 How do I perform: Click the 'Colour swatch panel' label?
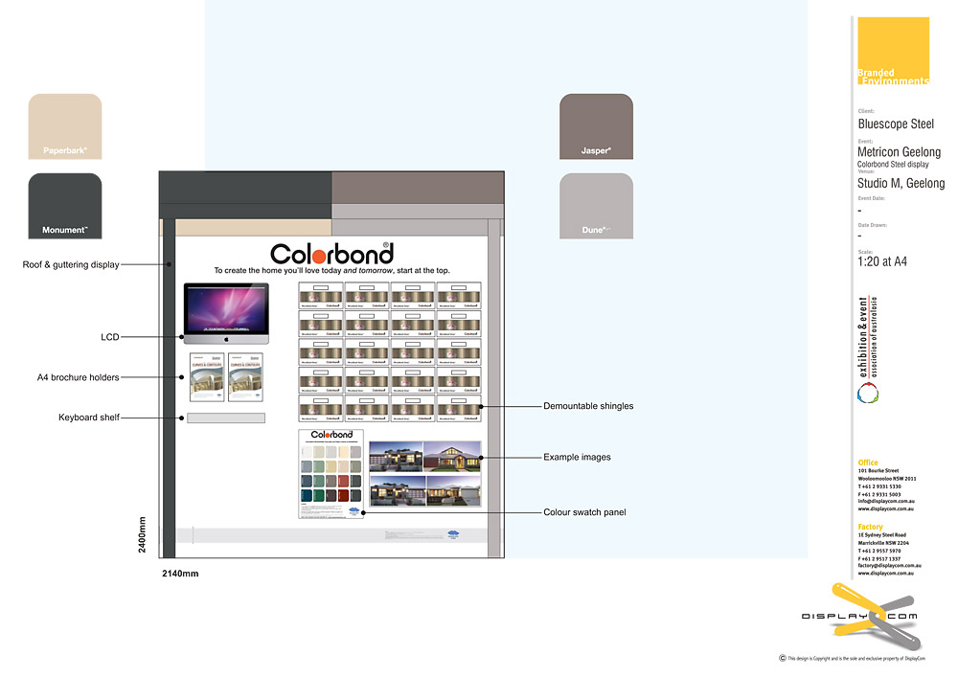pos(584,512)
